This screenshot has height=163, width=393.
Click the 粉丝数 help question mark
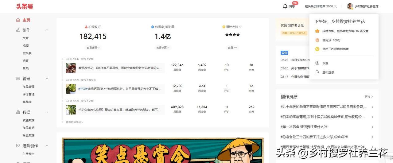(100, 27)
